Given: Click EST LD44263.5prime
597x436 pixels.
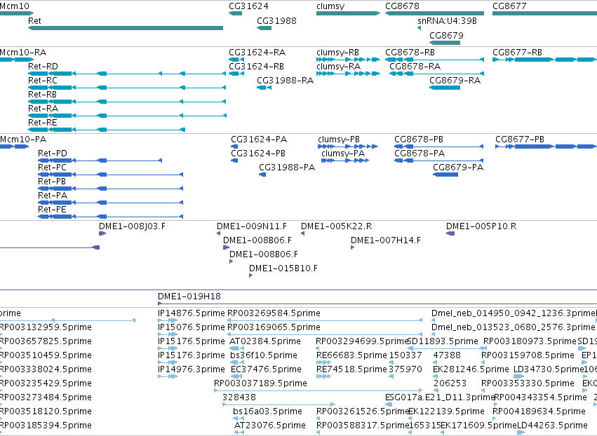Looking at the screenshot, I should (x=522, y=432).
